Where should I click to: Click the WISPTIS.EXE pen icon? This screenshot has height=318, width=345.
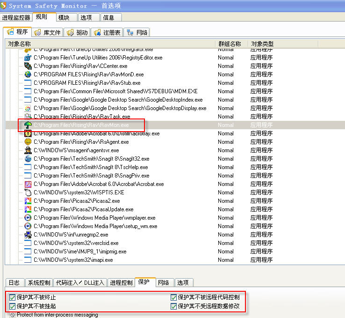28,192
